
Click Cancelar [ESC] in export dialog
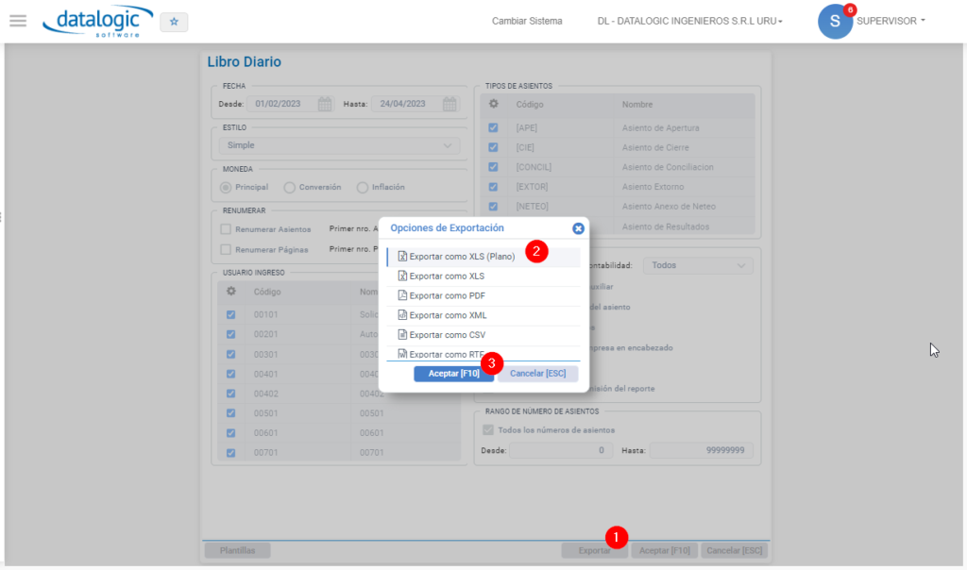tap(537, 374)
